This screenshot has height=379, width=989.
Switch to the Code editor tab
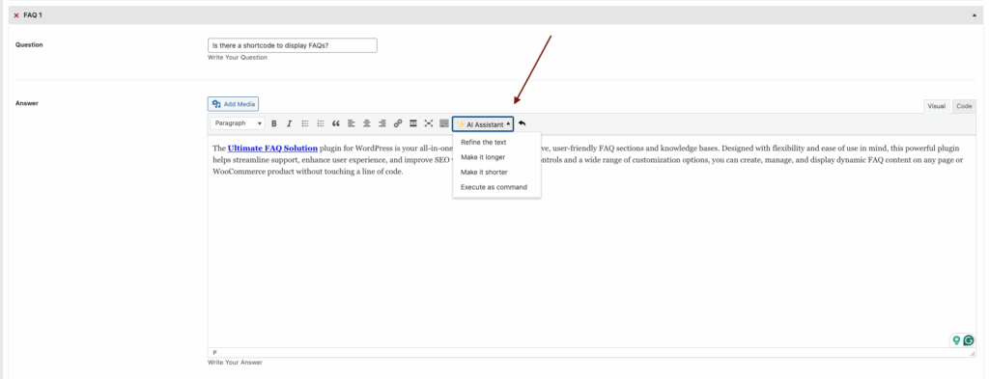point(964,106)
